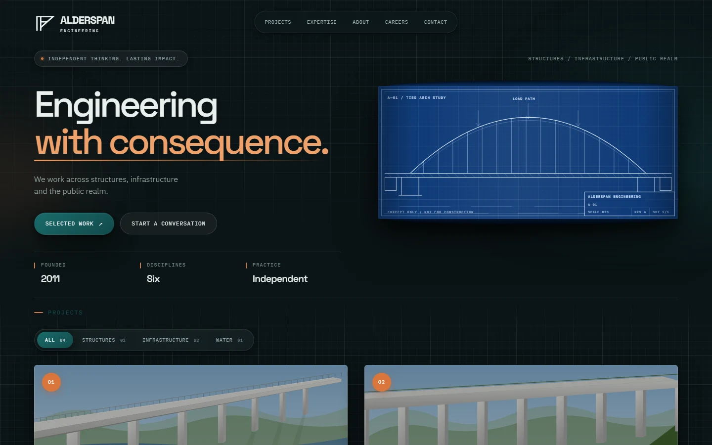The height and width of the screenshot is (445, 712).
Task: Filter projects by Structures
Action: [x=104, y=340]
